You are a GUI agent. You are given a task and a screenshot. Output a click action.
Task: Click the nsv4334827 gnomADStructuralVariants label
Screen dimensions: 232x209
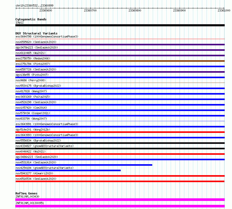pyautogui.click(x=45, y=146)
